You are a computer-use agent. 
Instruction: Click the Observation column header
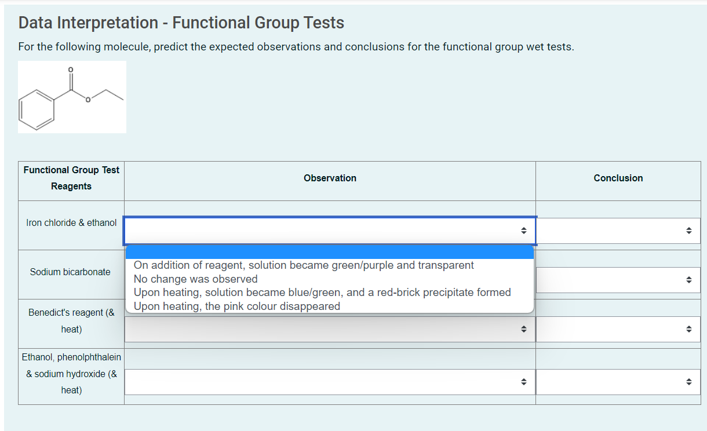pyautogui.click(x=329, y=178)
